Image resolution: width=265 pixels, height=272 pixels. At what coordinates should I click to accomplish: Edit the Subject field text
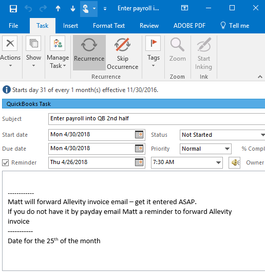point(157,119)
